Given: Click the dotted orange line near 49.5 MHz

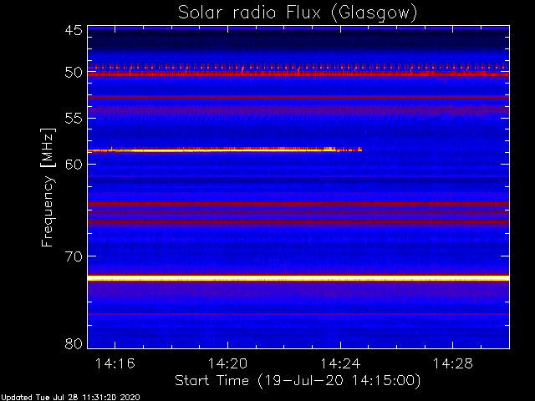Looking at the screenshot, I should 298,67.
